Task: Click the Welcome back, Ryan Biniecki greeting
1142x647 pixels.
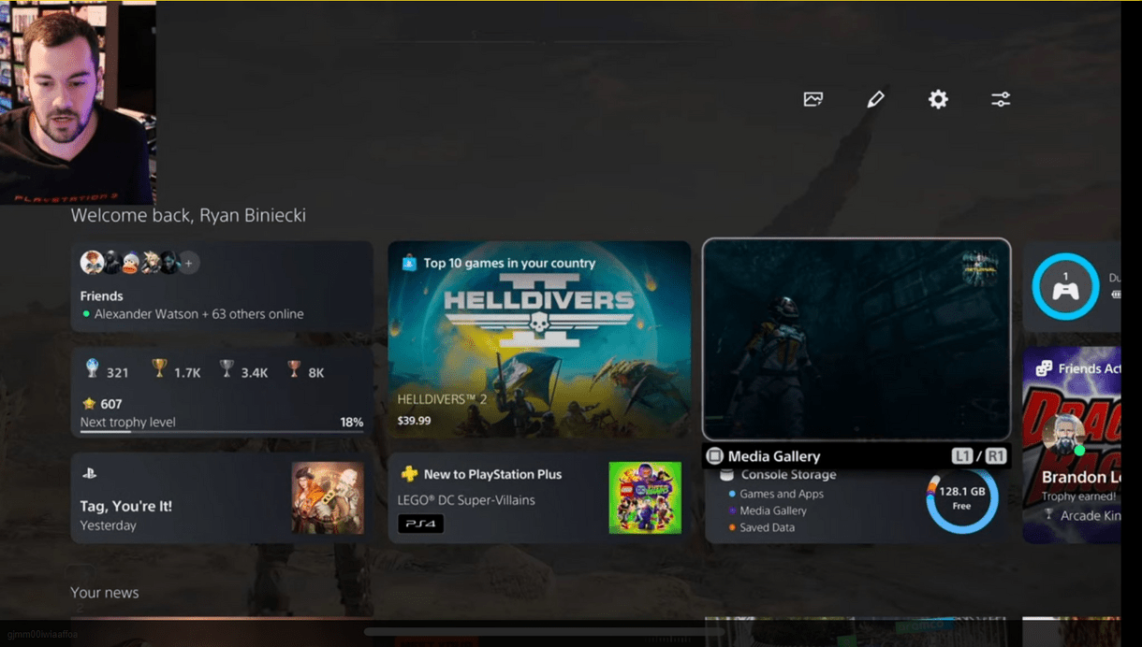Action: click(x=188, y=215)
